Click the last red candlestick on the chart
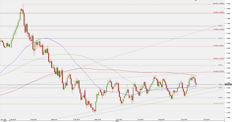 (196, 85)
